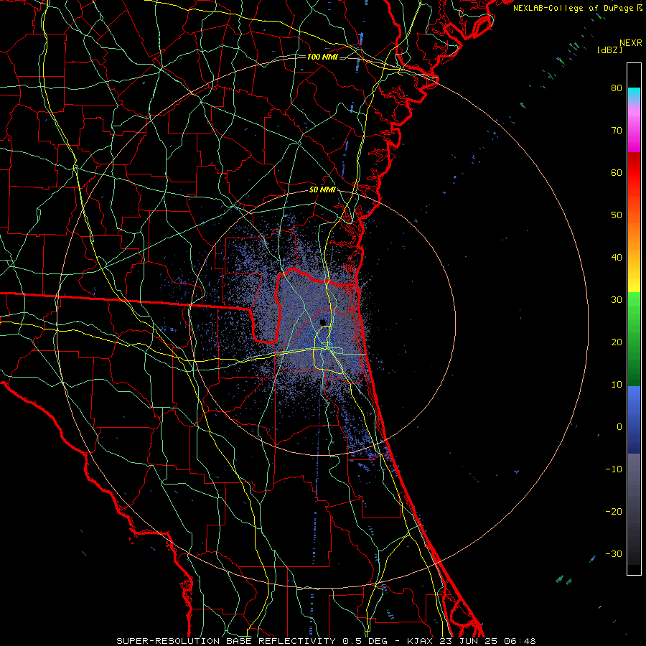646x646 pixels.
Task: Click the black radar site dot at map center
Action: (323, 322)
